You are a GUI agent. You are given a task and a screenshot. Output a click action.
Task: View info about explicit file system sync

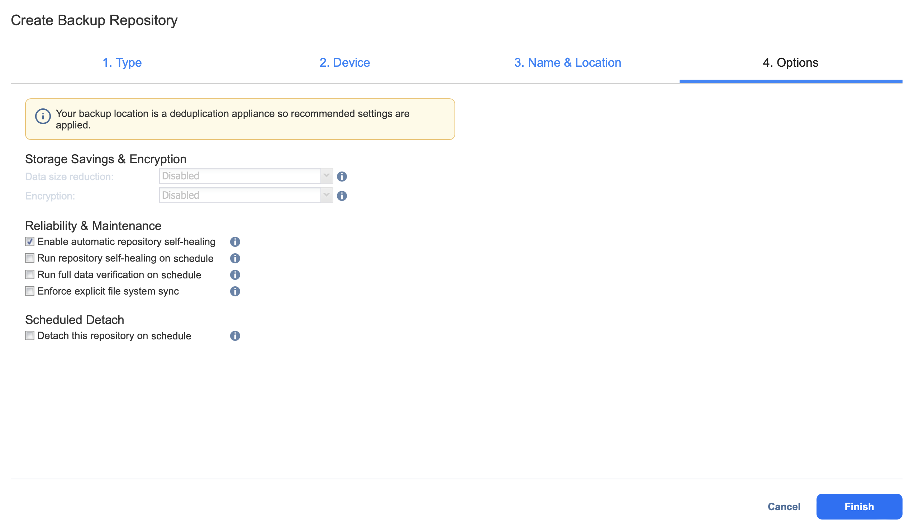[235, 291]
